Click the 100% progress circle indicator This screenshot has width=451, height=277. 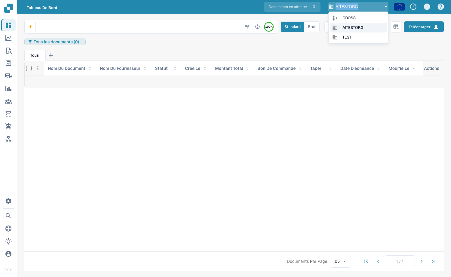(x=269, y=27)
